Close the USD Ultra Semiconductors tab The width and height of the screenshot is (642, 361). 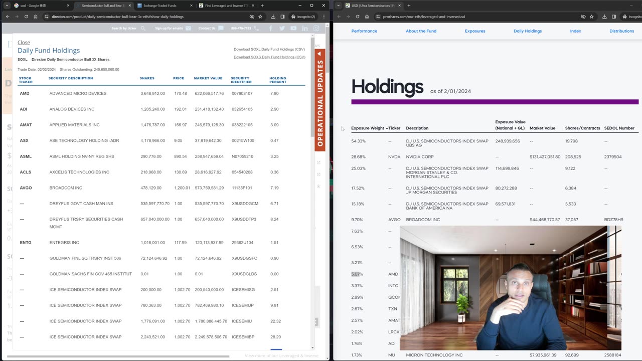pyautogui.click(x=399, y=6)
